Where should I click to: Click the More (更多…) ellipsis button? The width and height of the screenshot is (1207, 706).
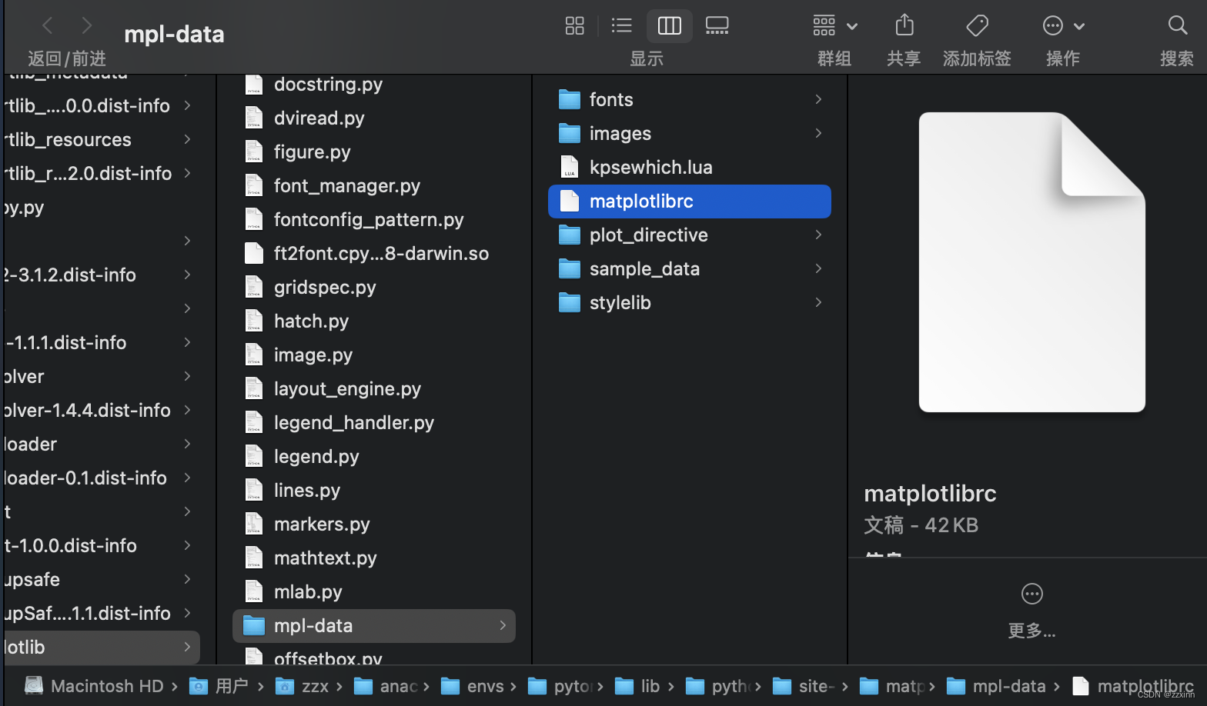[1031, 594]
